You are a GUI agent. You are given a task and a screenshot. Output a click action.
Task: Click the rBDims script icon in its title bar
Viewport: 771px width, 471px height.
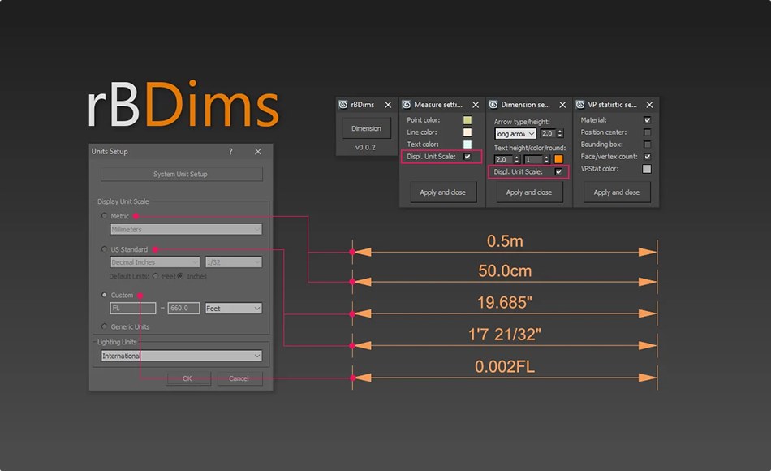(x=342, y=104)
